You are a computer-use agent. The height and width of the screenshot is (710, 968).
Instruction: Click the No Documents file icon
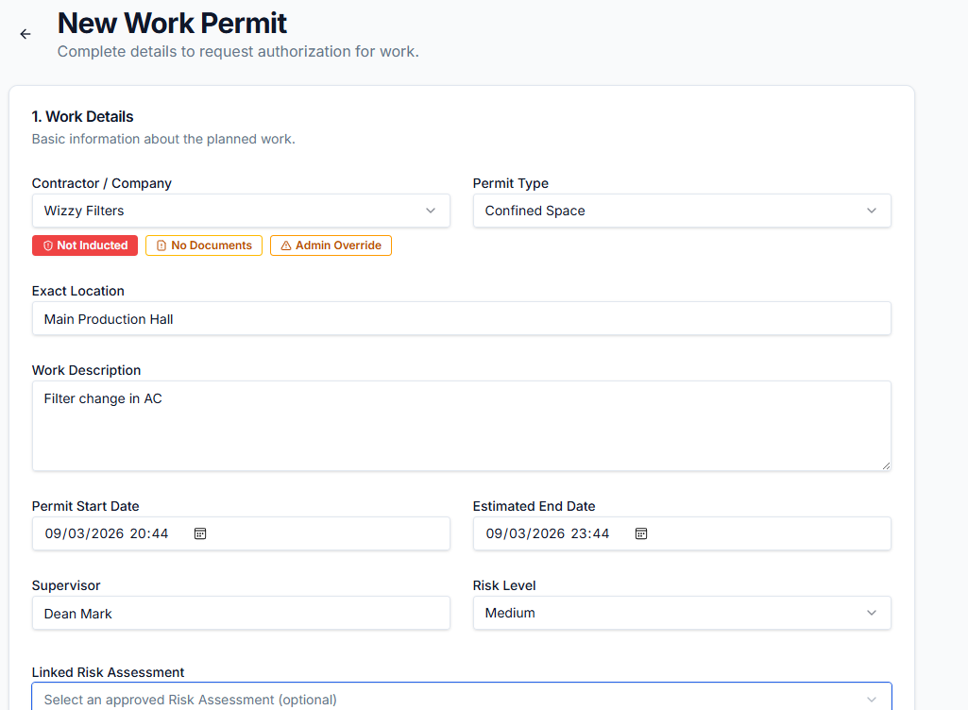point(161,245)
